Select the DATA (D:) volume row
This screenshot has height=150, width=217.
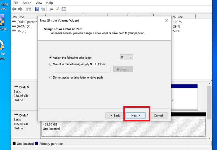click(x=22, y=26)
